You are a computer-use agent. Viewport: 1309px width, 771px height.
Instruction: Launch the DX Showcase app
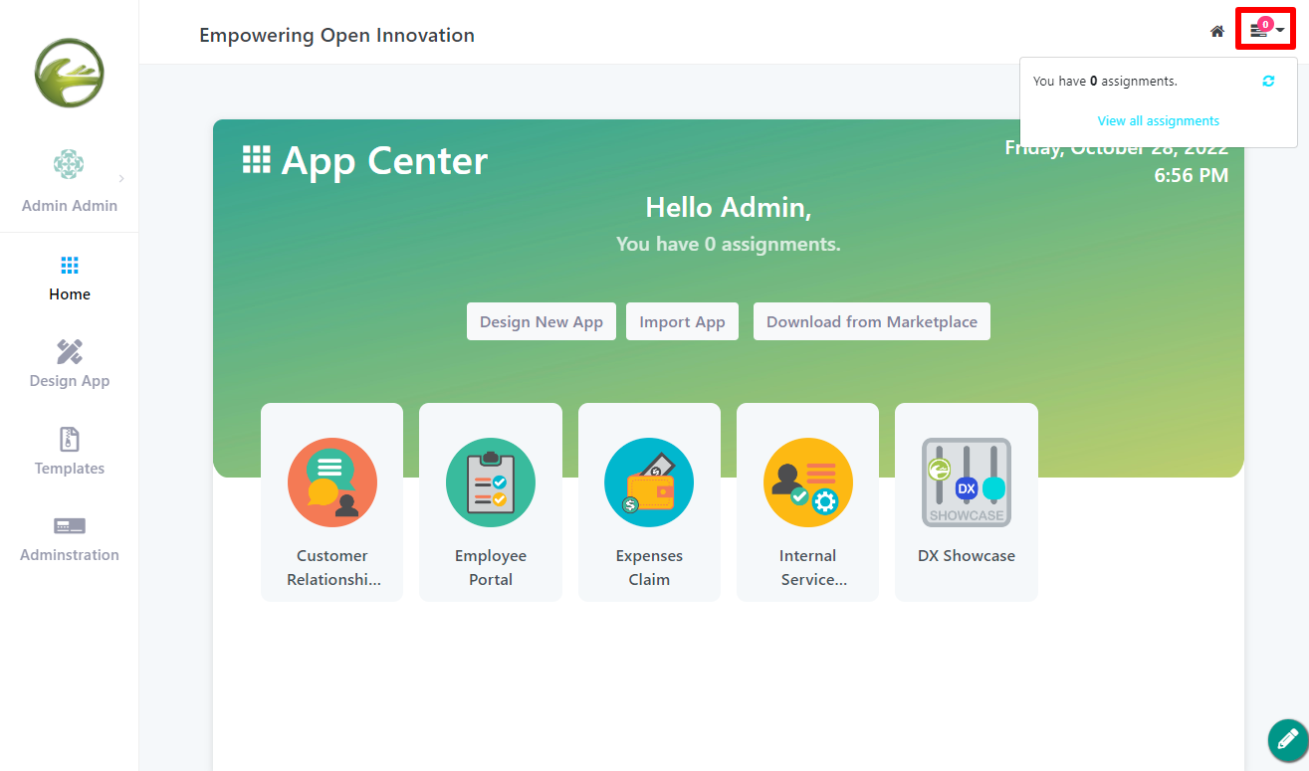pyautogui.click(x=967, y=502)
